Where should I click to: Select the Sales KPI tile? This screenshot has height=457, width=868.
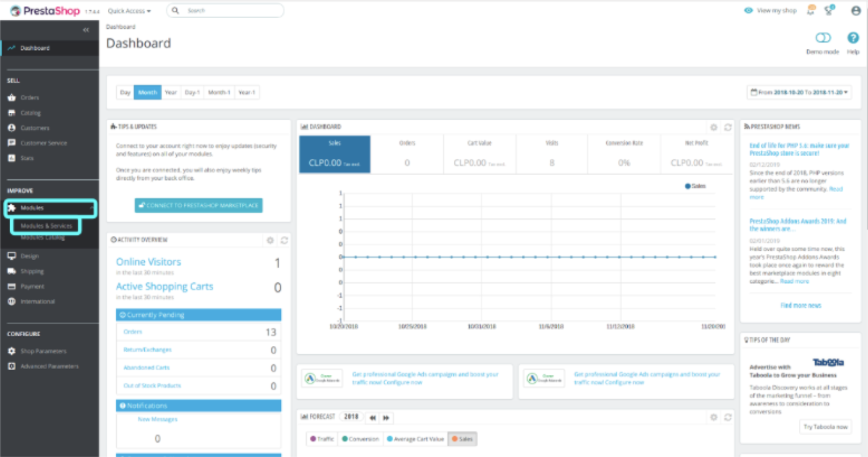click(335, 154)
